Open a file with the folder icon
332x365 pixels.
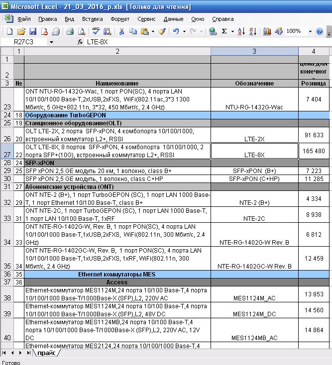tap(21, 31)
